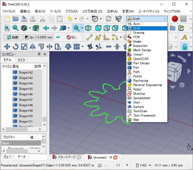Select the Draft arc tool
Screen dimensions: 193x170
[x=115, y=37]
